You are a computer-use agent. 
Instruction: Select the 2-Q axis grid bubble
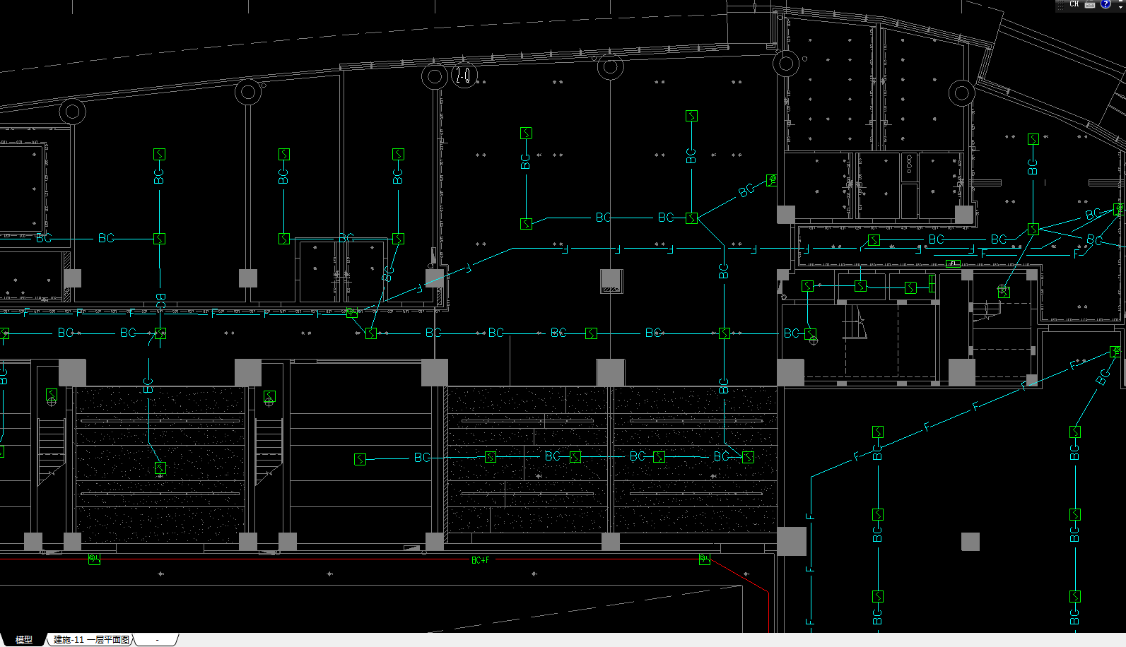coord(464,76)
